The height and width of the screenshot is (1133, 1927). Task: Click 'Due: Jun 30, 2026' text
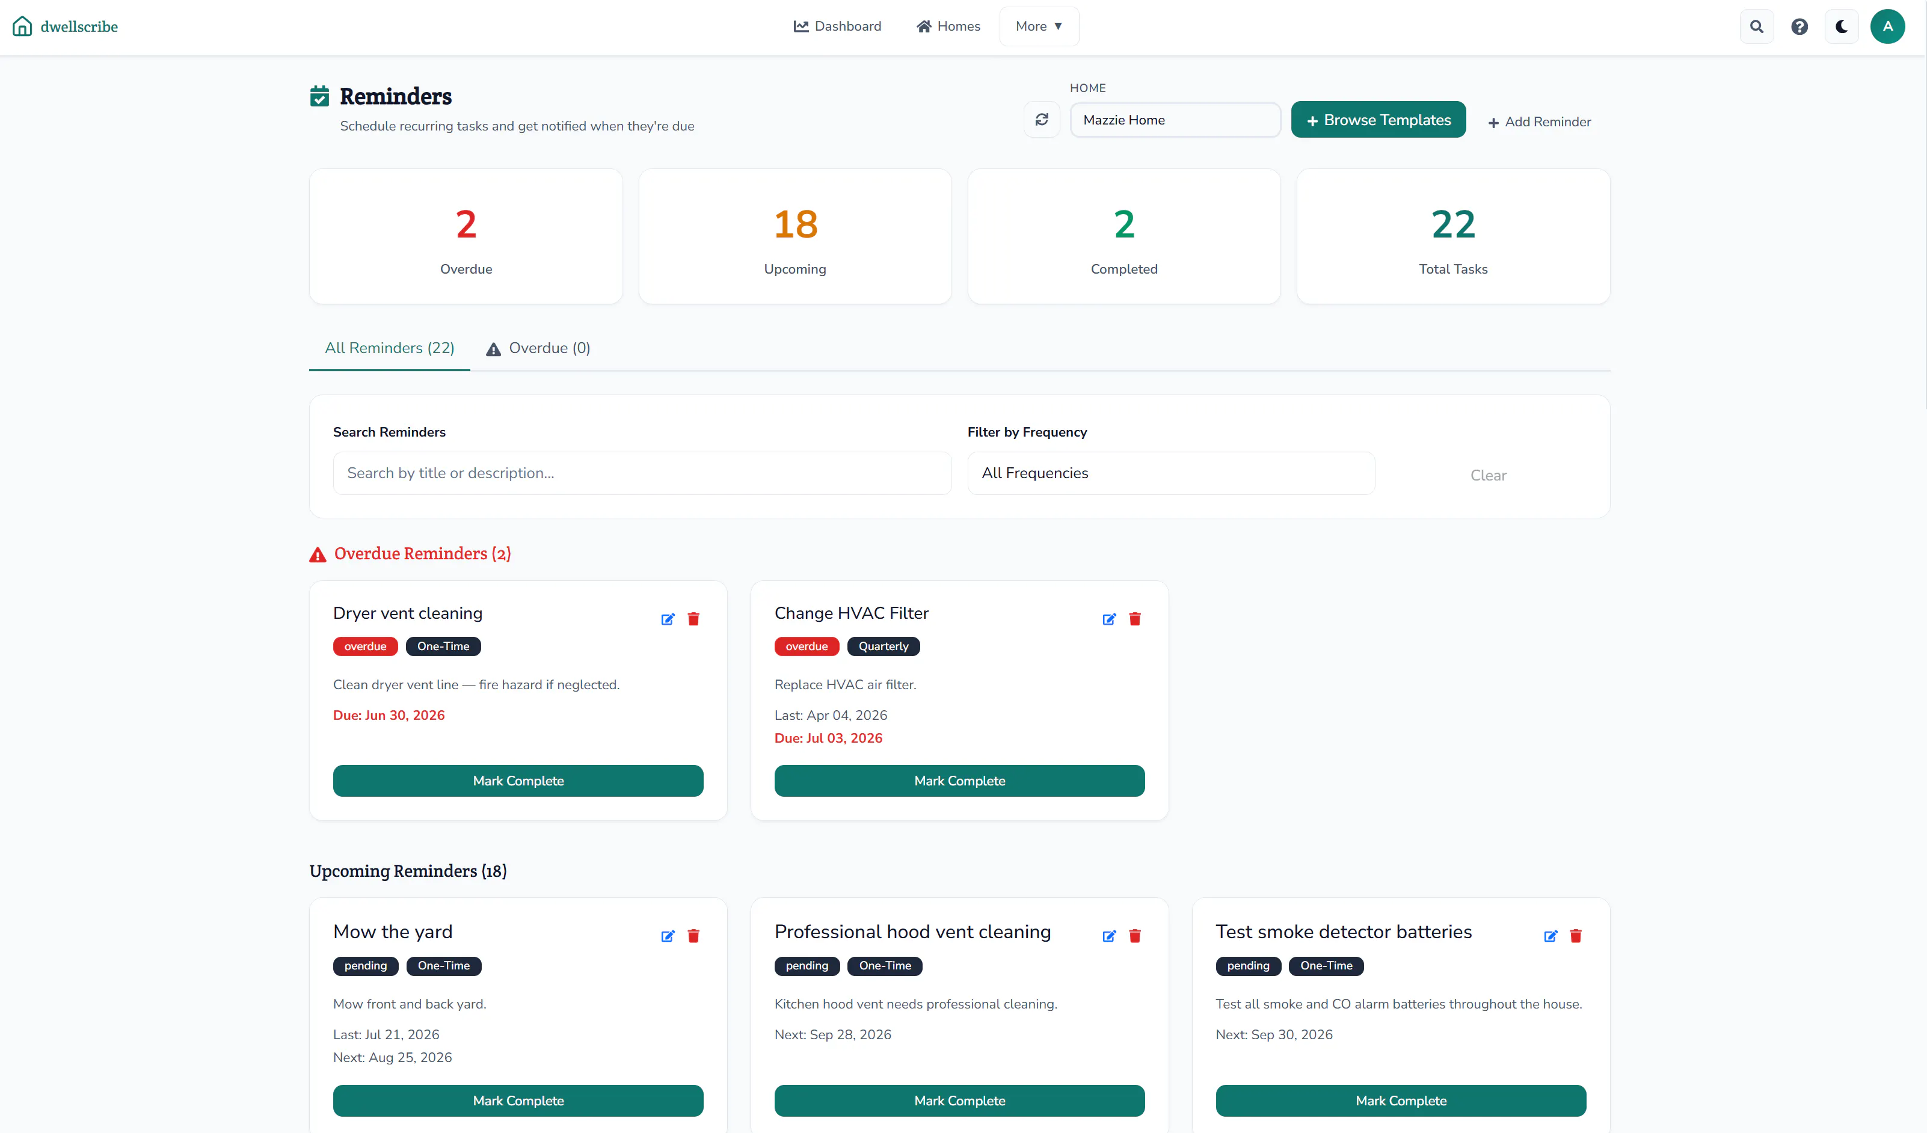(389, 716)
